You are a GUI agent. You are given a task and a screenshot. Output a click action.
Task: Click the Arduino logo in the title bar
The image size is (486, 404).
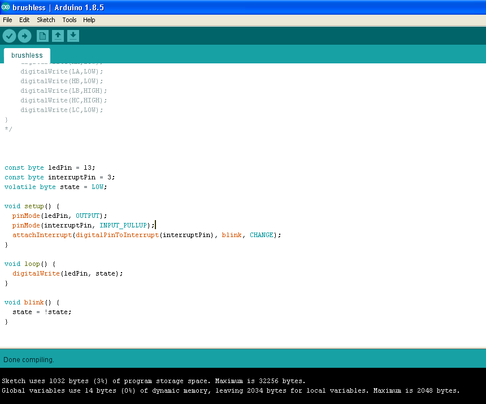point(6,7)
